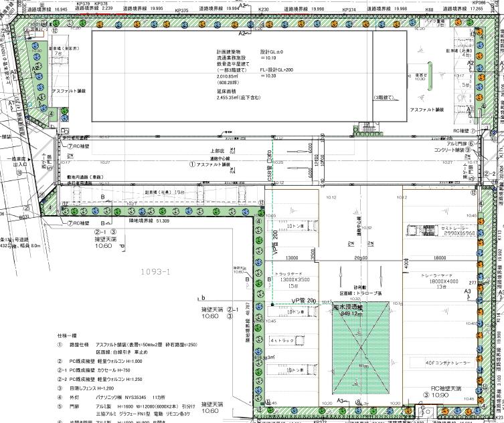Click the 延床面積 label
Screen dimensions: 504x423
point(226,92)
